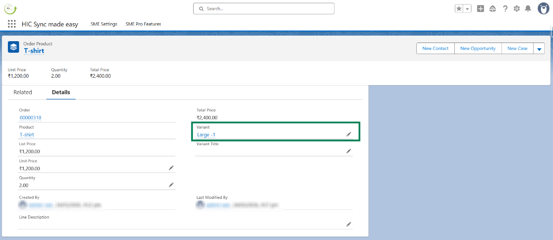The height and width of the screenshot is (240, 553).
Task: Click the favorites star icon
Action: coord(459,9)
